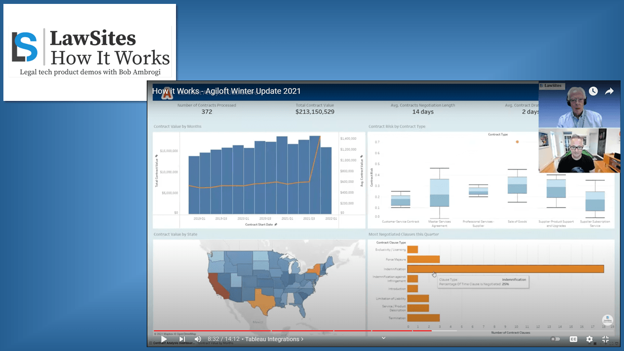
Task: Turn on closed captions with the CC button
Action: (x=574, y=339)
